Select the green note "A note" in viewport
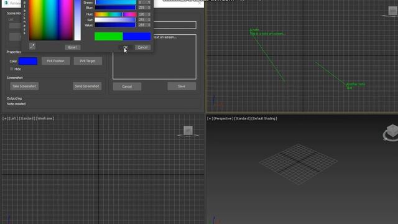This screenshot has height=224, width=398. (x=254, y=30)
